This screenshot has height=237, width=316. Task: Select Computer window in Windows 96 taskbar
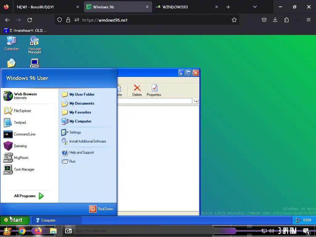[x=57, y=220]
